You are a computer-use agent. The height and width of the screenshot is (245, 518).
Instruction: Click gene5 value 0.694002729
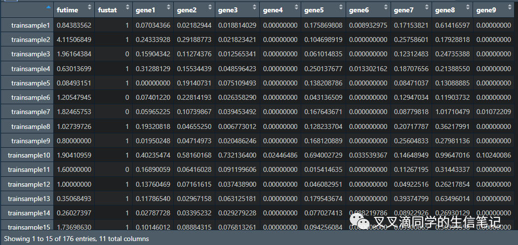323,155
